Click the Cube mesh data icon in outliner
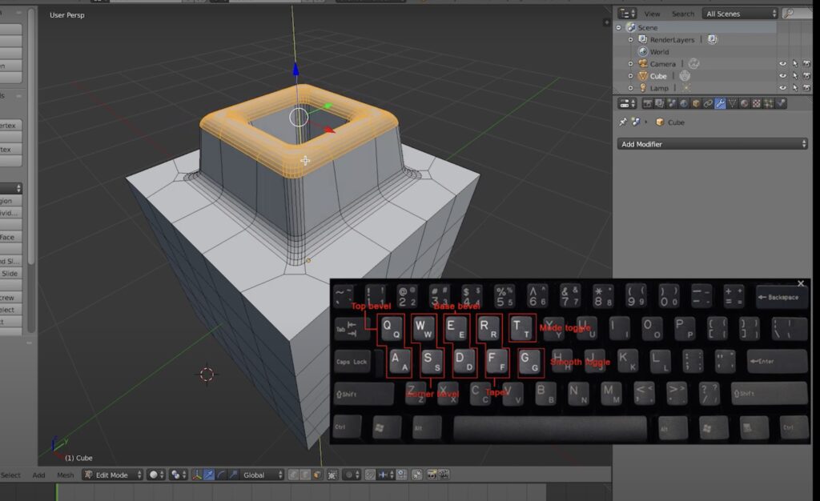Viewport: 820px width, 501px height. [684, 76]
